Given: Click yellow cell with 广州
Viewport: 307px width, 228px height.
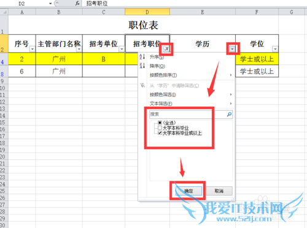Looking at the screenshot, I should tap(59, 59).
